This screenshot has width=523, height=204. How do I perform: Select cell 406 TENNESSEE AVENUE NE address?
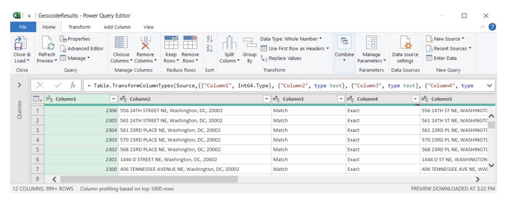coord(195,169)
